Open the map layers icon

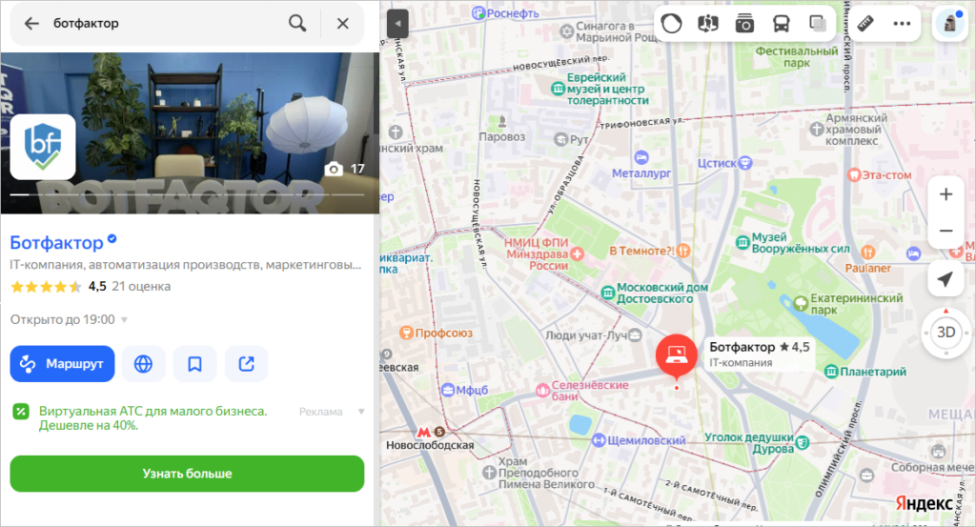pyautogui.click(x=817, y=24)
